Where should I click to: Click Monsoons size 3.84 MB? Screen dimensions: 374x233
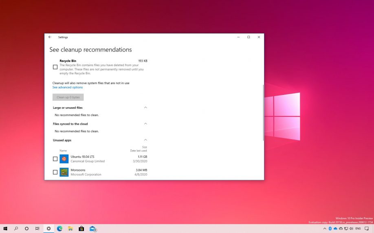coord(141,170)
